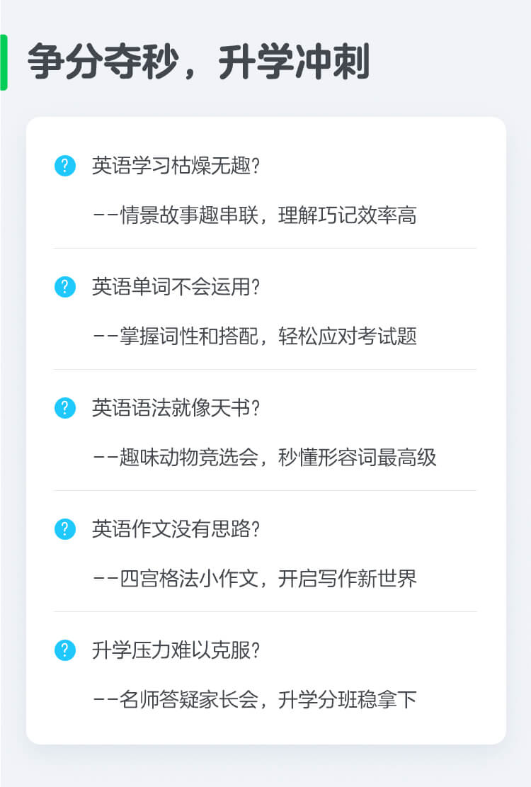The height and width of the screenshot is (787, 531).
Task: Click question icon beside 英语单词不会运用
Action: click(x=64, y=287)
